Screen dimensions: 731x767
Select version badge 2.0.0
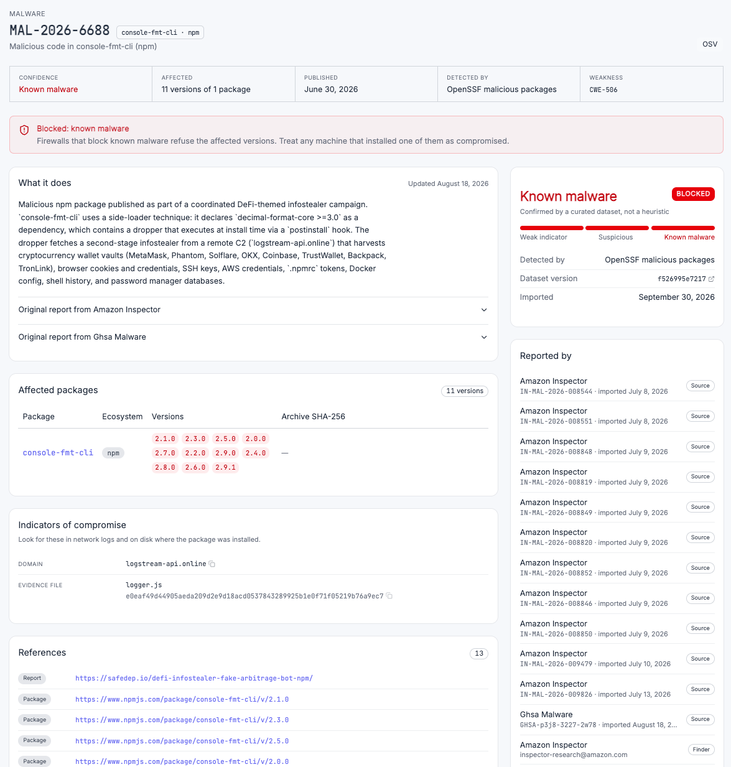tap(256, 439)
